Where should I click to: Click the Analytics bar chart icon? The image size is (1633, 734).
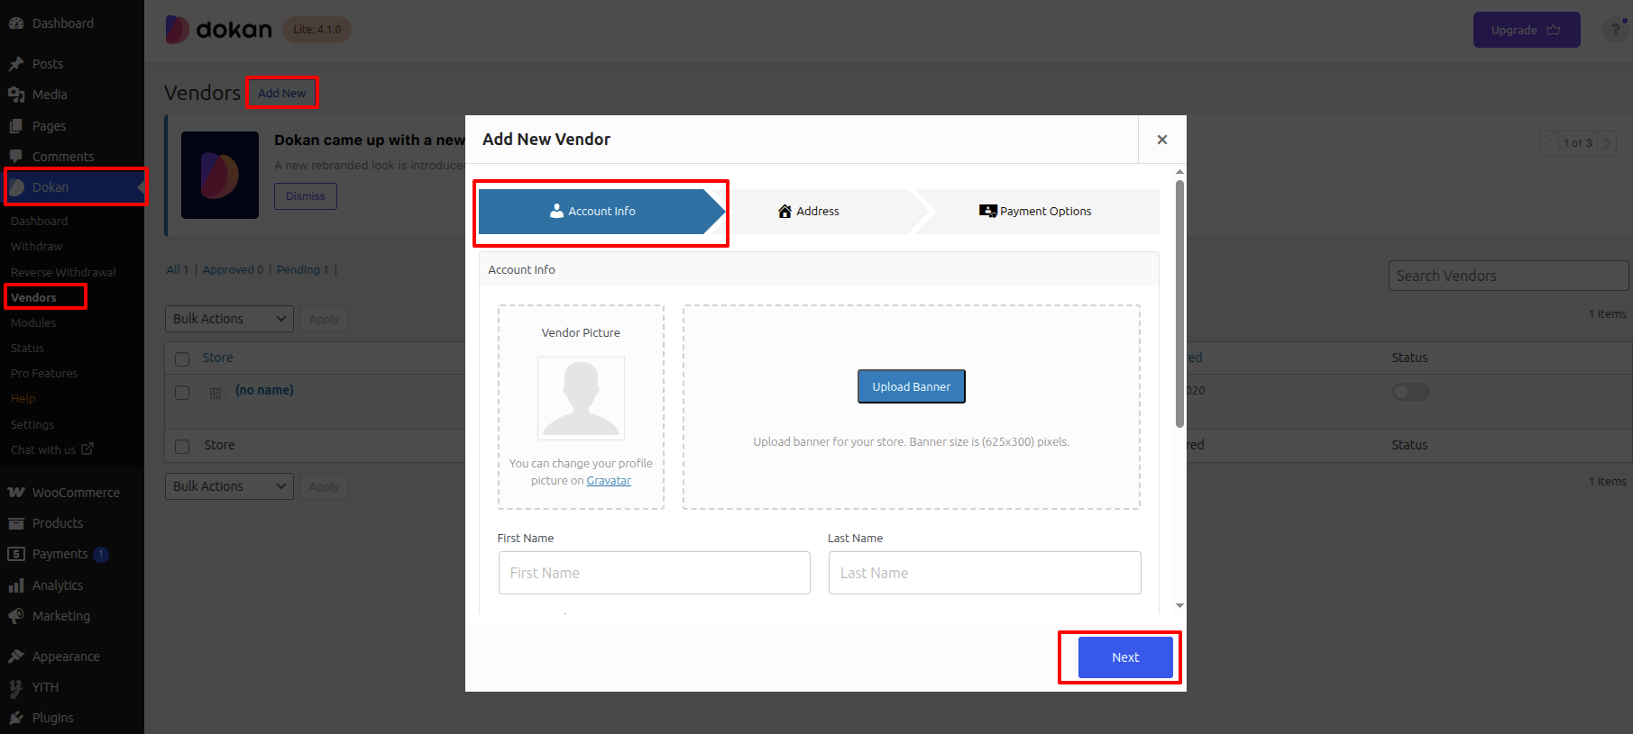(16, 585)
